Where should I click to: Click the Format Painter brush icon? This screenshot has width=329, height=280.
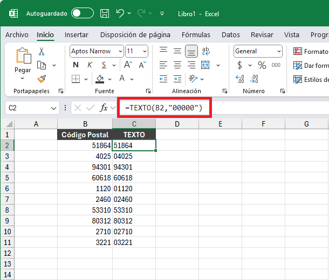42,79
